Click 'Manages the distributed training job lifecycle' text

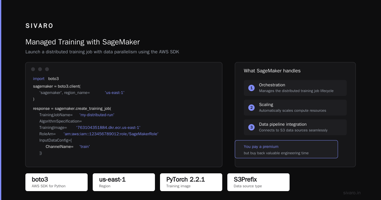coord(296,91)
